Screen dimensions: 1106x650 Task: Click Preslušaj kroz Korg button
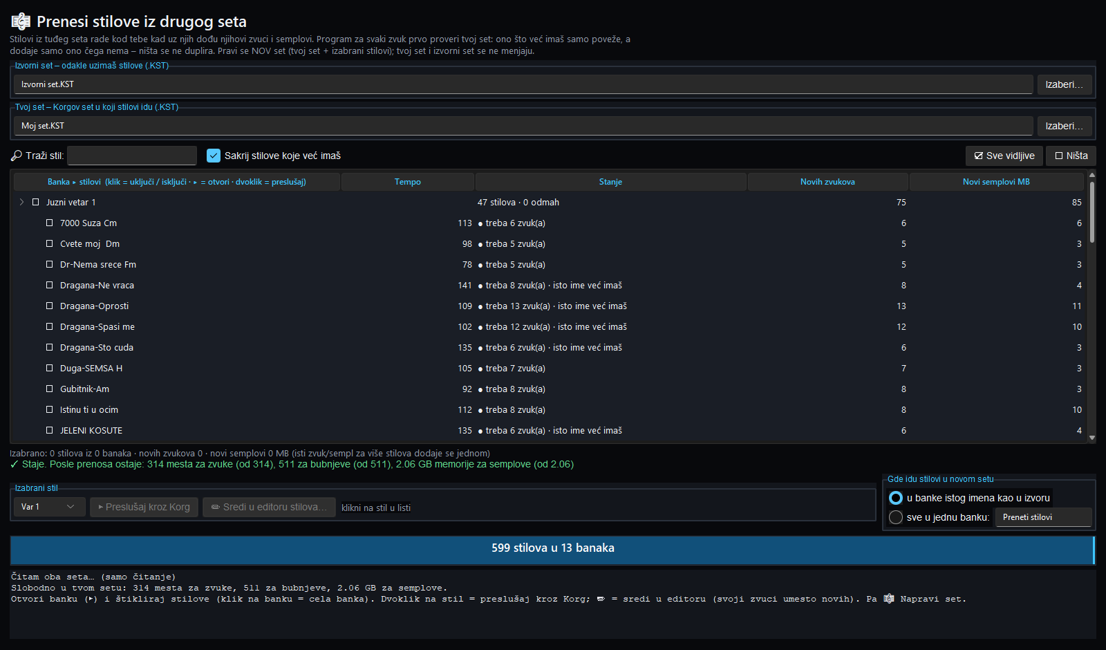[x=144, y=507]
